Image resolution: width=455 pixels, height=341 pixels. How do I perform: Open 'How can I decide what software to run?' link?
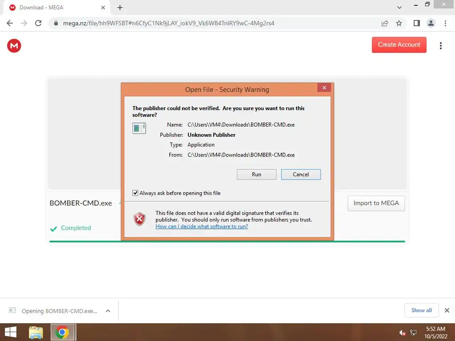point(202,226)
